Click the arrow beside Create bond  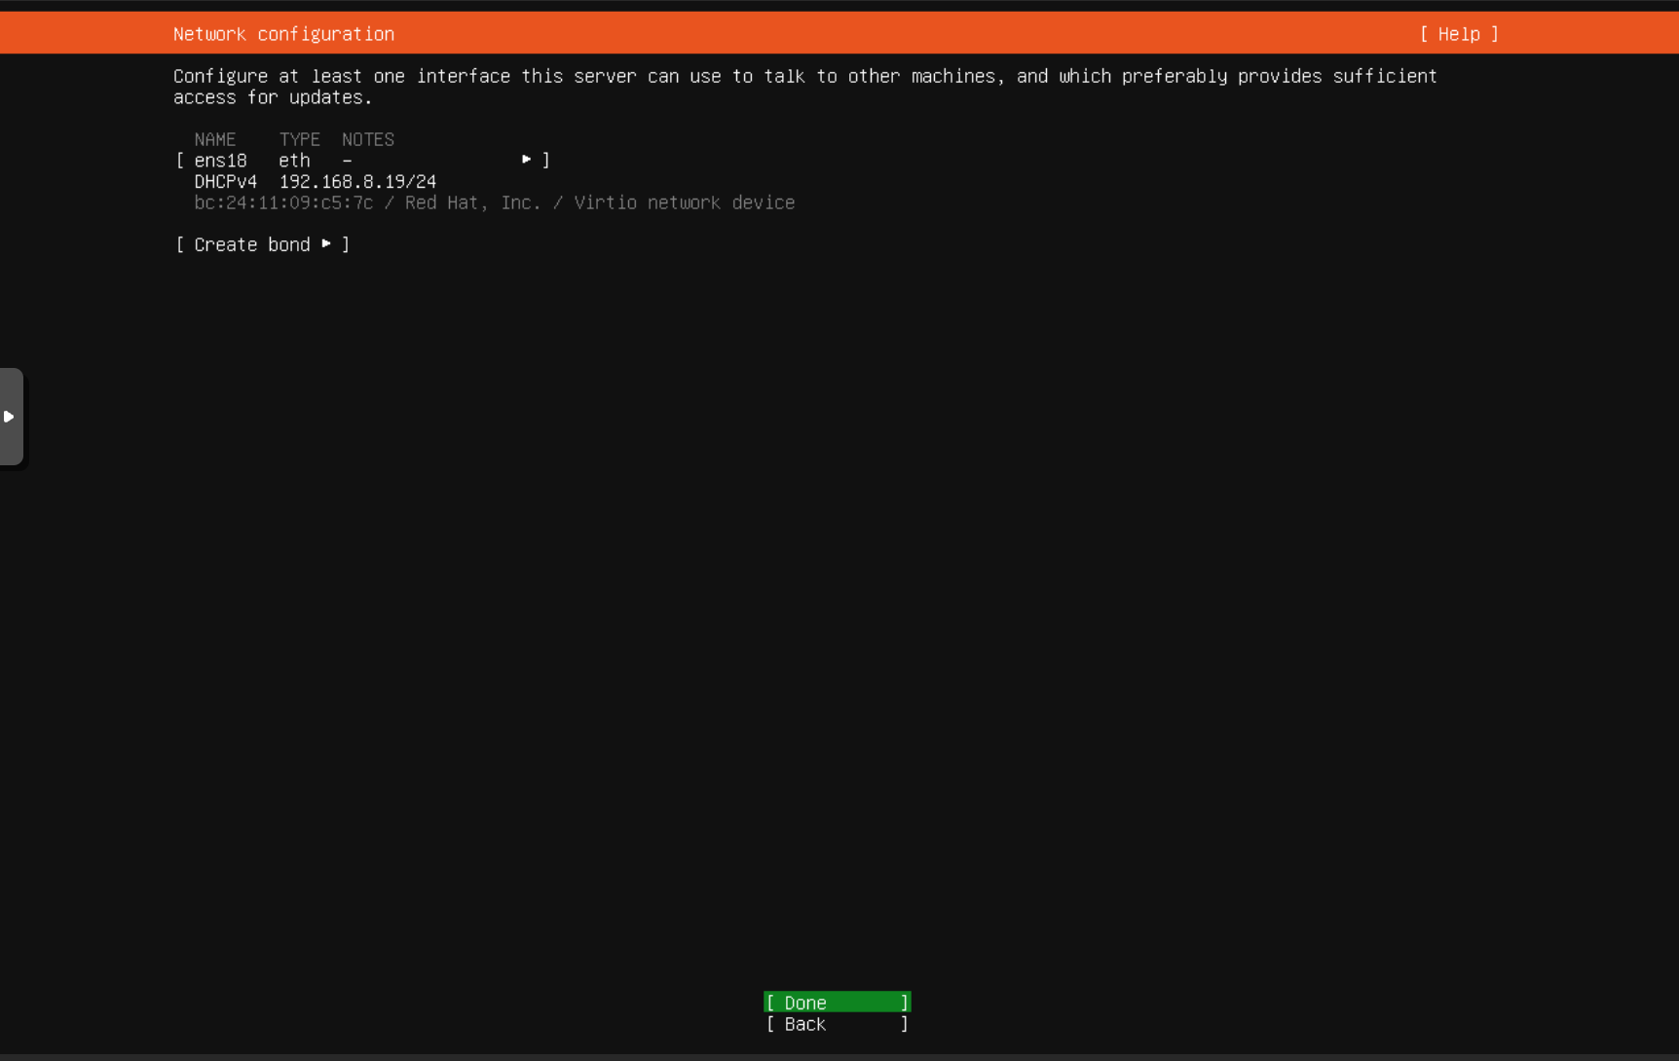tap(326, 244)
